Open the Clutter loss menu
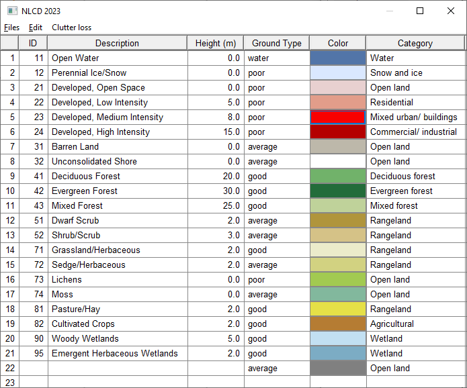The image size is (467, 388). 71,28
